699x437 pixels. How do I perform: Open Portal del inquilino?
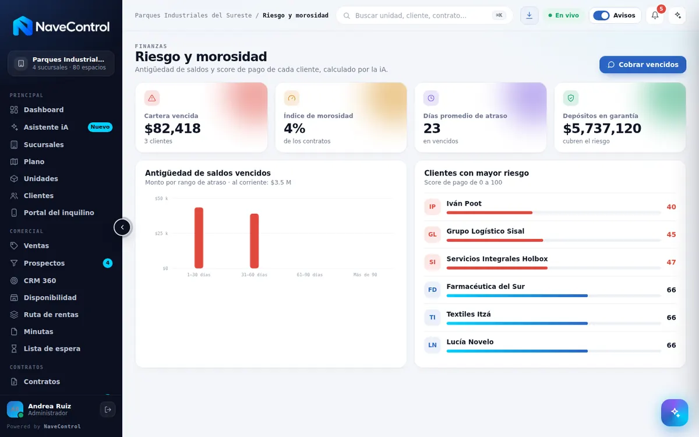[x=61, y=213]
